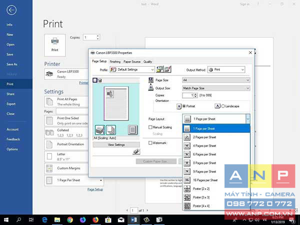Switch to the Quality tab
300x225 pixels.
(147, 61)
